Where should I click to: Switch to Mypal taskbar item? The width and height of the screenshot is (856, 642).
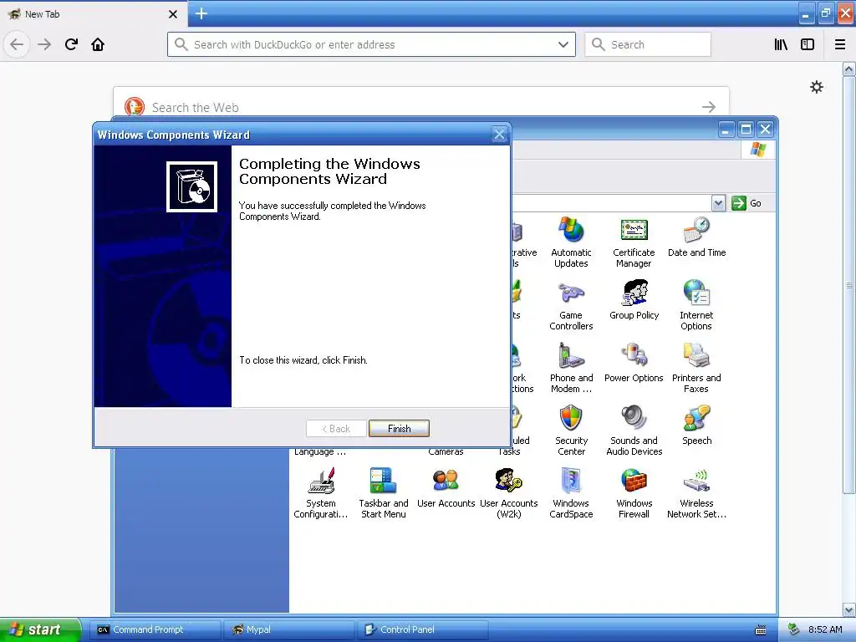click(289, 629)
